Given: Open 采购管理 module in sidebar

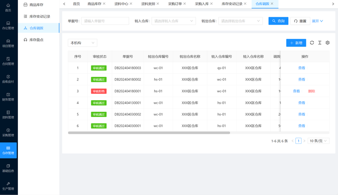Looking at the screenshot, I should [x=8, y=132].
